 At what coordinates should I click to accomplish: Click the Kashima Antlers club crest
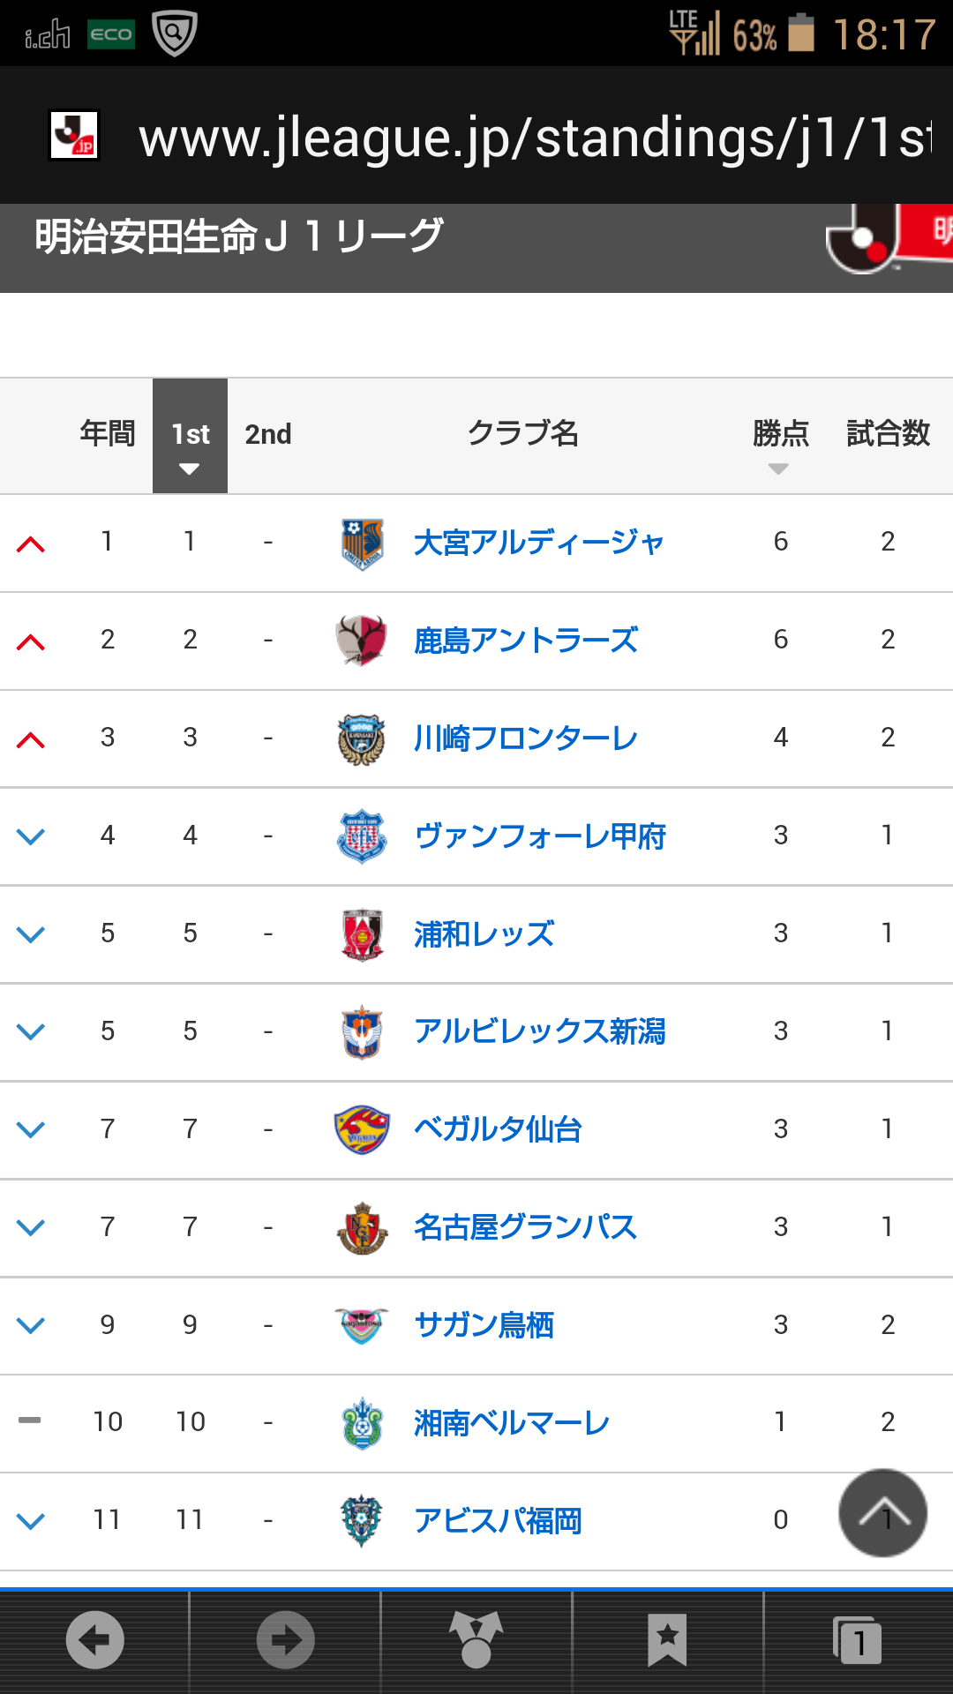tap(362, 641)
